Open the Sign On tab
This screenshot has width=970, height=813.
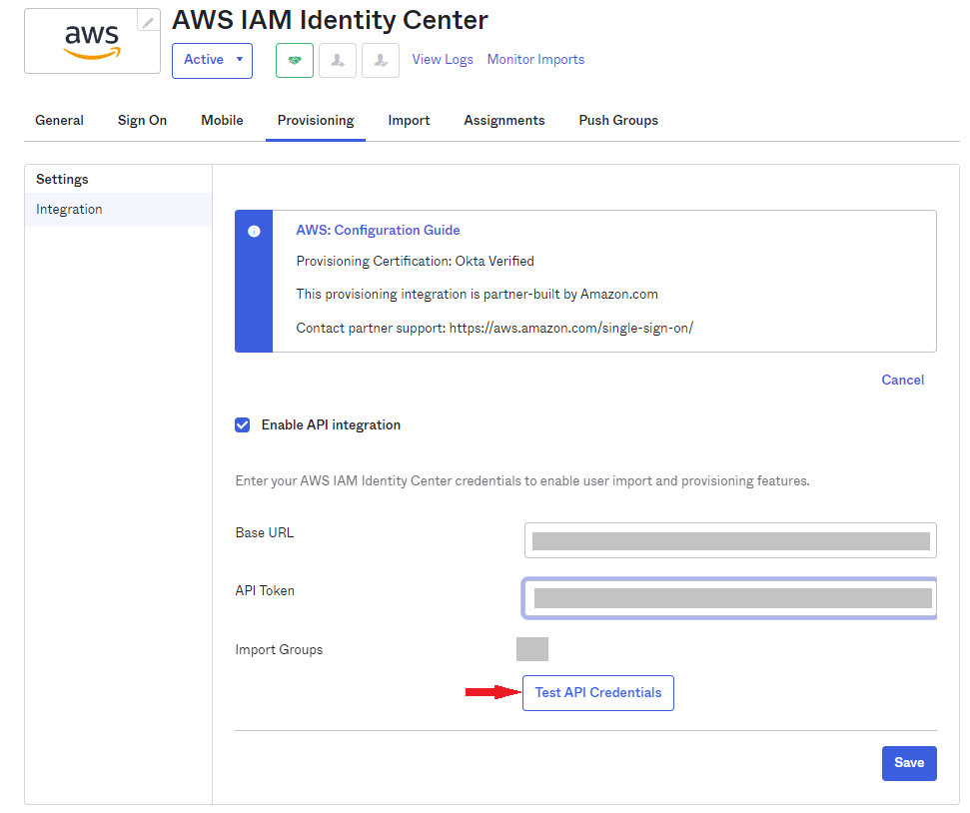[x=142, y=121]
